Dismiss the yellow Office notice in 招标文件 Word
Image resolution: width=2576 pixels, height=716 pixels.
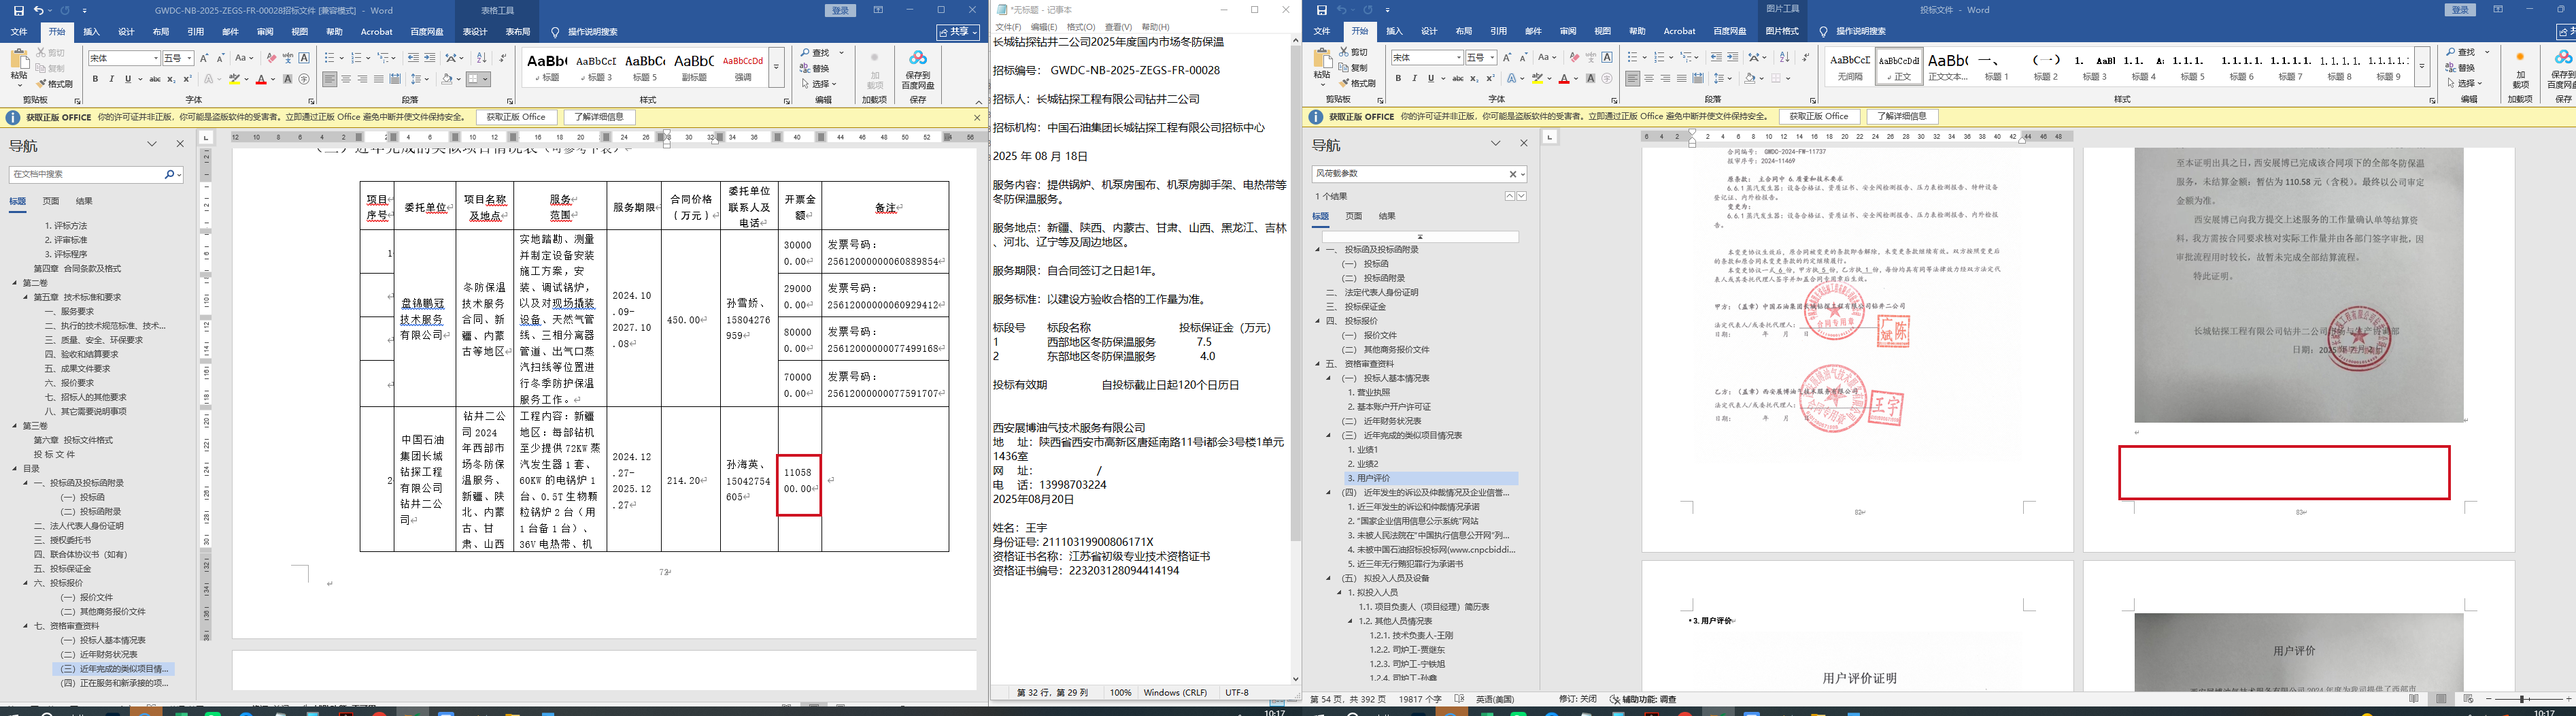coord(977,117)
